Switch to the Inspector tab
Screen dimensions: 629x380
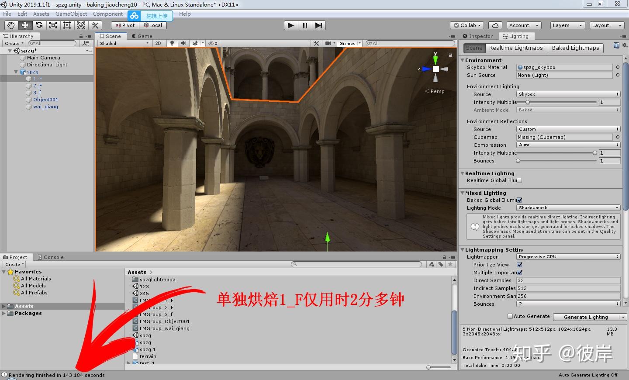click(478, 36)
